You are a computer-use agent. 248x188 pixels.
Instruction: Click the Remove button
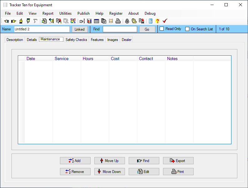75,171
